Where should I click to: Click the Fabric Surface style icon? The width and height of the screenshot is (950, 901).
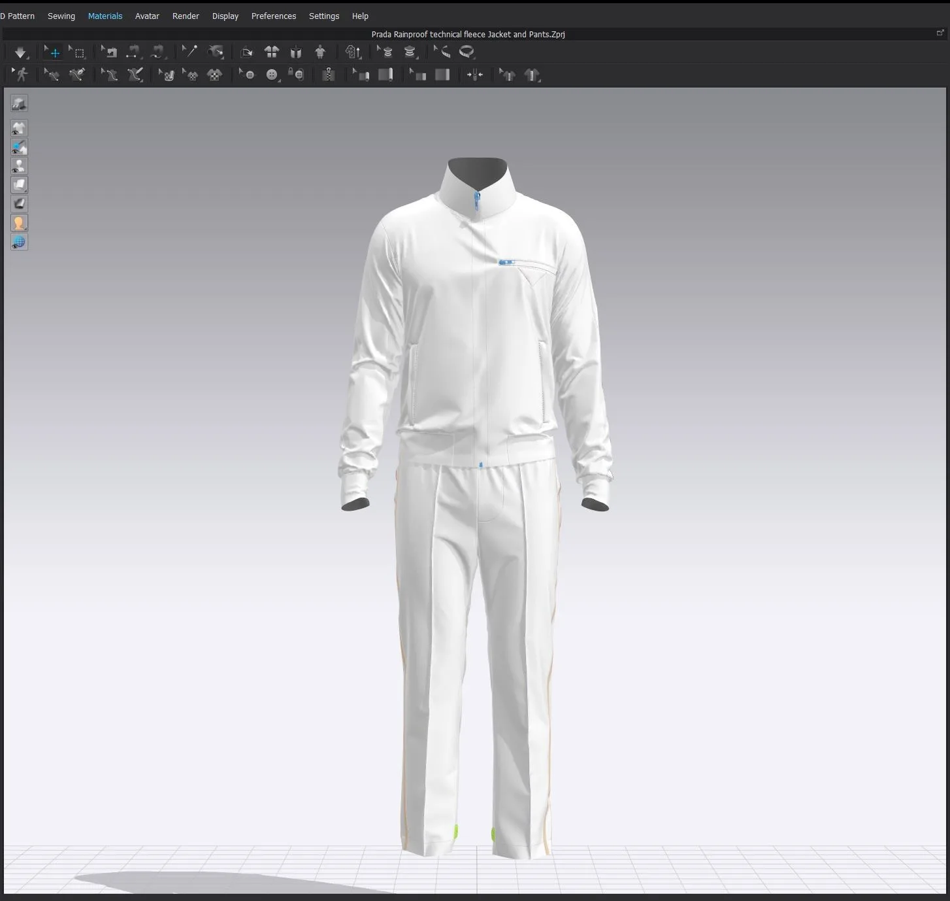coord(19,204)
